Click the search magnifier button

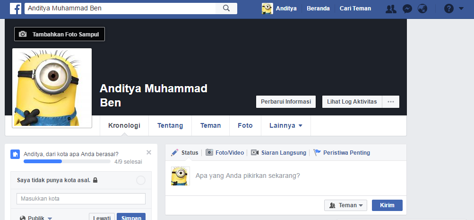(x=226, y=9)
